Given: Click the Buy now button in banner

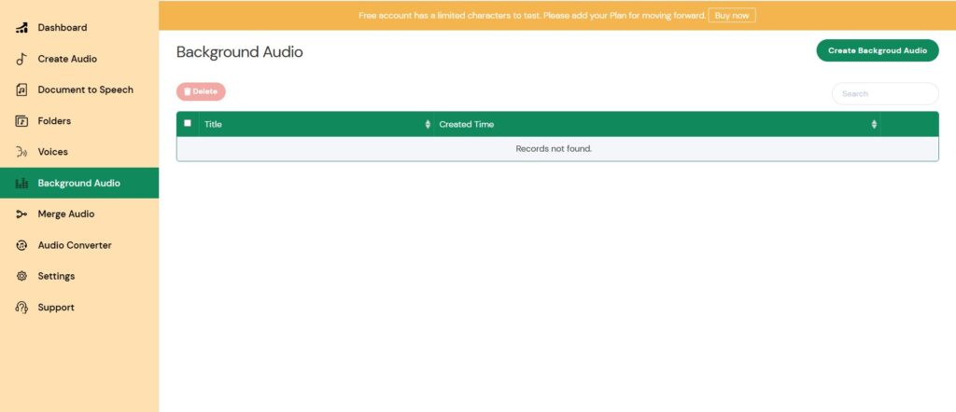Looking at the screenshot, I should (x=731, y=15).
